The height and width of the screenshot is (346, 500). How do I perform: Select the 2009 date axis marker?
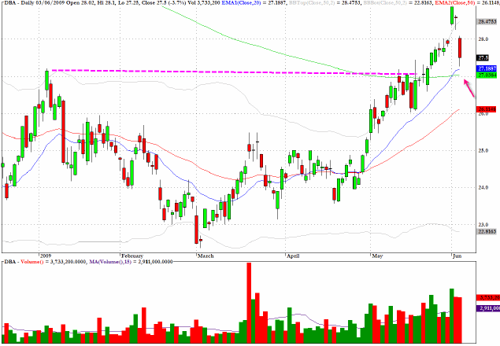tap(46, 256)
